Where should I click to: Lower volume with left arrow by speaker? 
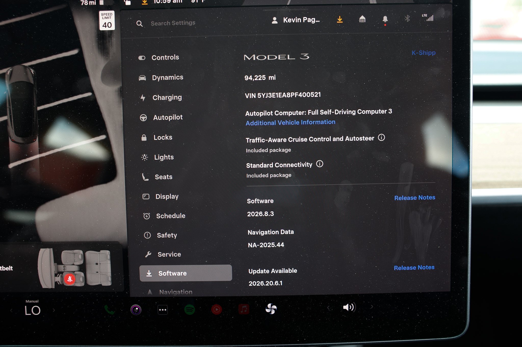328,308
